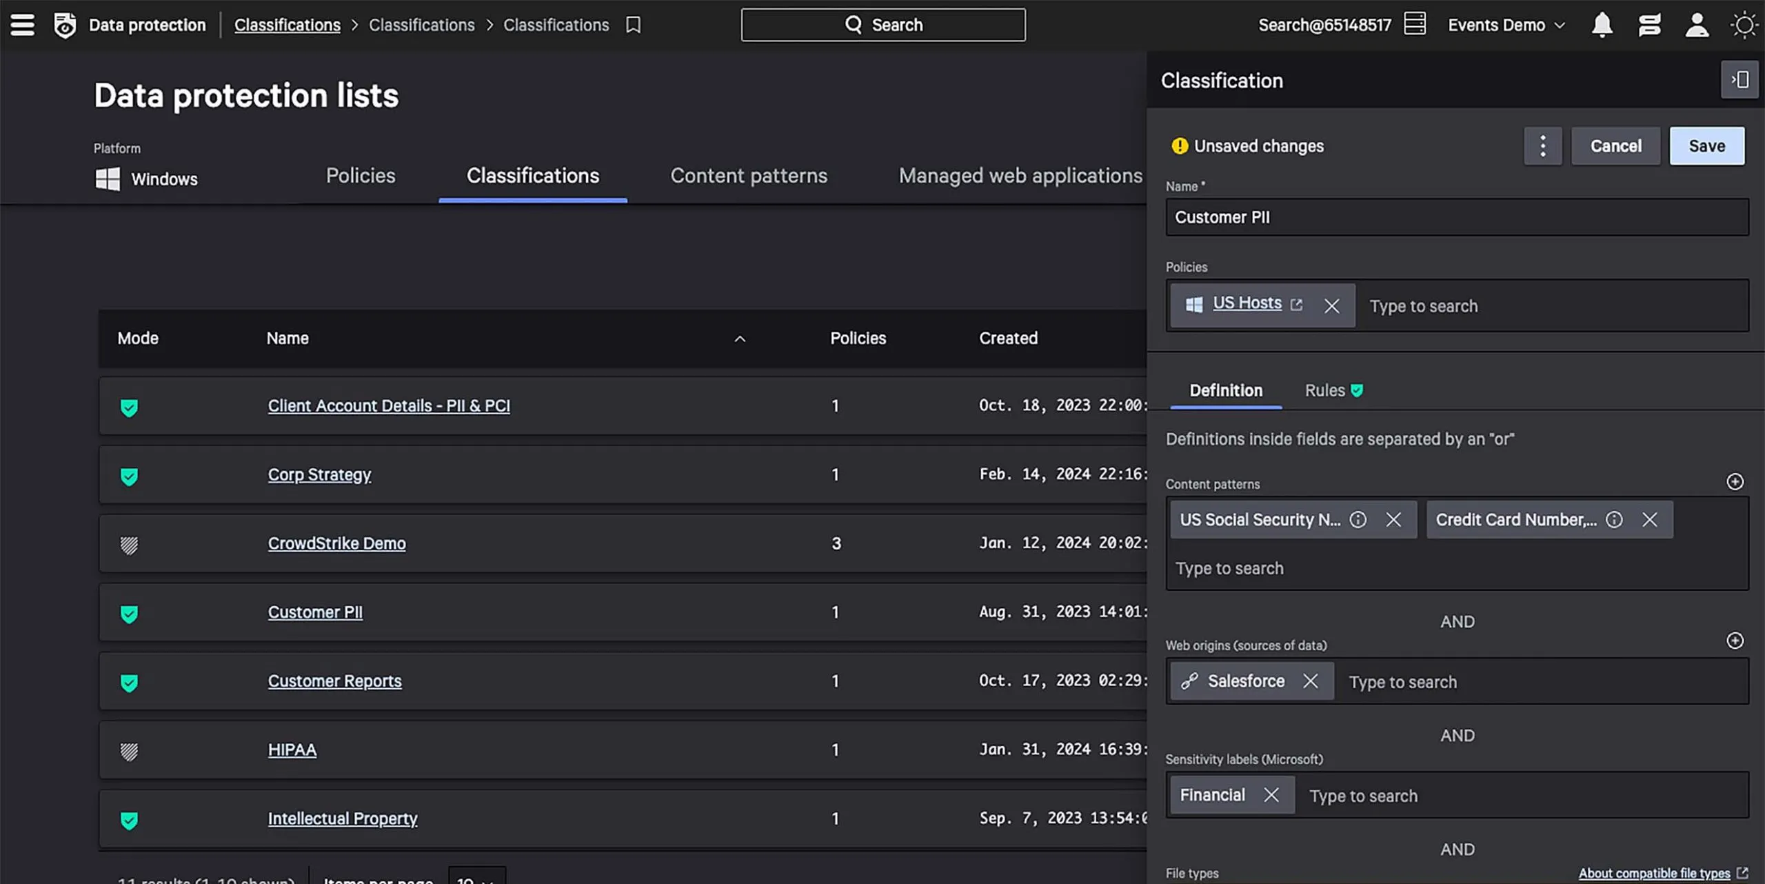
Task: Open the Corp Strategy classification link
Action: click(319, 474)
